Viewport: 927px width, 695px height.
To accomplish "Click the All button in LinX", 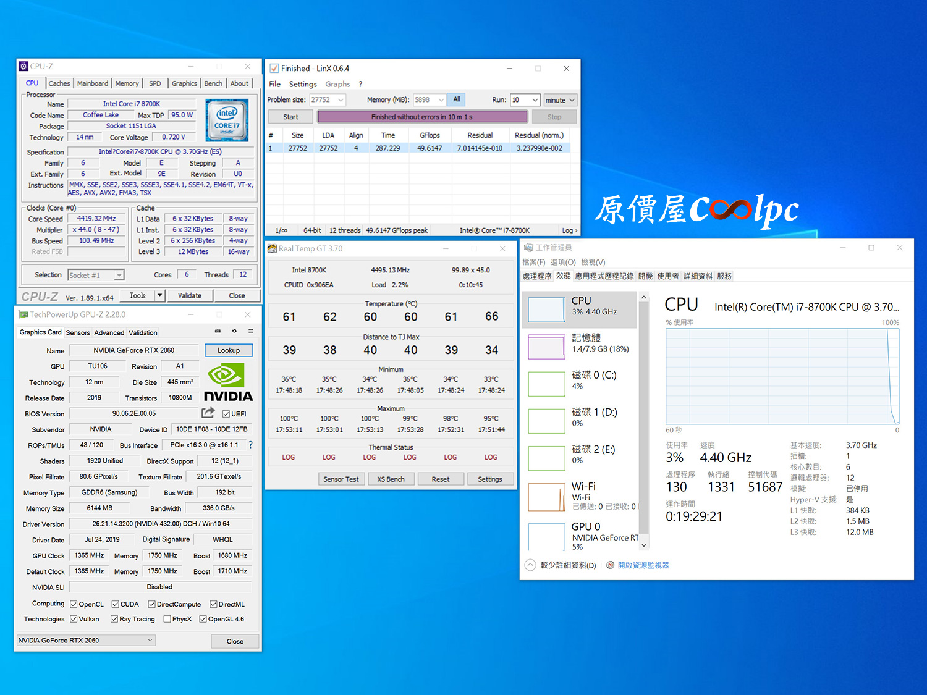I will [457, 99].
